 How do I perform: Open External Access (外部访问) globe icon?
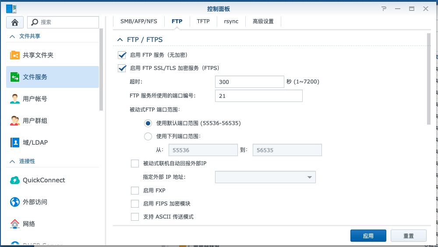coord(15,202)
